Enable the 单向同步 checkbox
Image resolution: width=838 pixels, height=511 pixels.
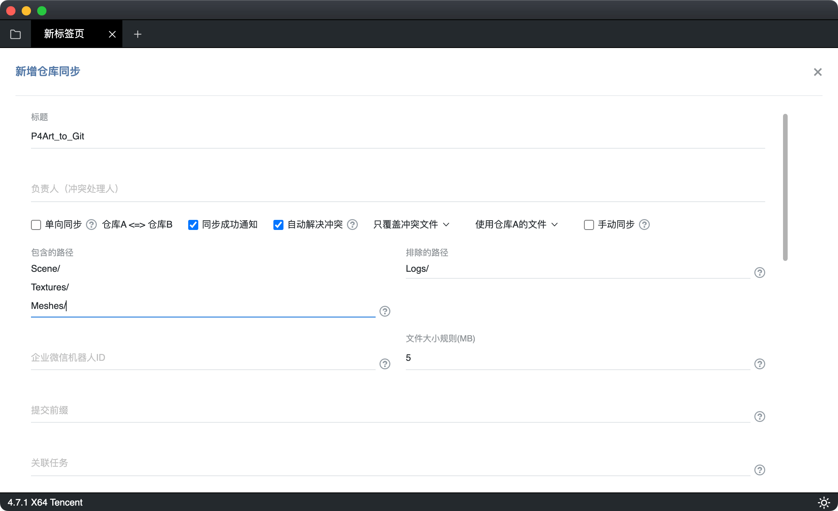(x=36, y=225)
